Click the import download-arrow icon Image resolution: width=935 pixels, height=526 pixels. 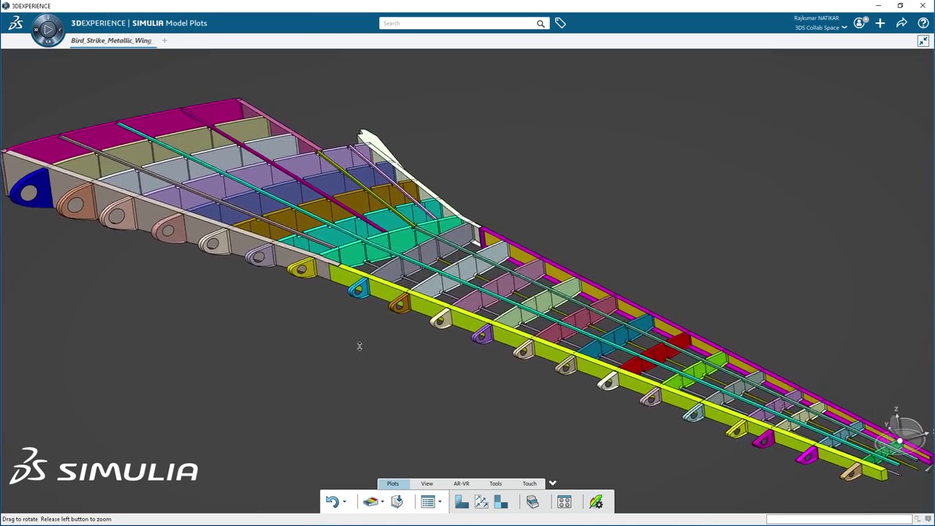[397, 501]
